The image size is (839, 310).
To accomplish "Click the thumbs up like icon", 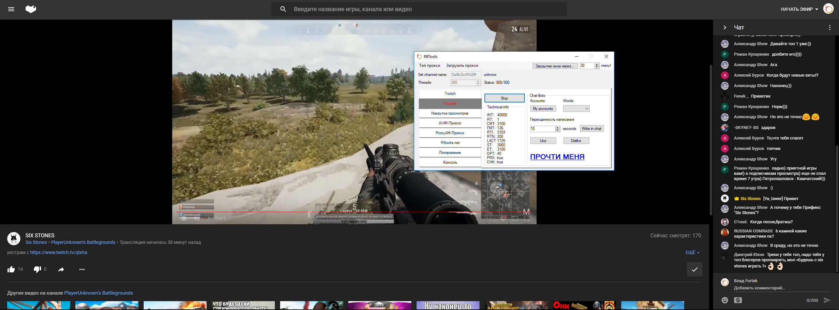I will click(11, 269).
